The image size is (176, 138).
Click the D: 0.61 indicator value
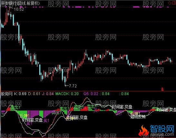(x=34, y=94)
